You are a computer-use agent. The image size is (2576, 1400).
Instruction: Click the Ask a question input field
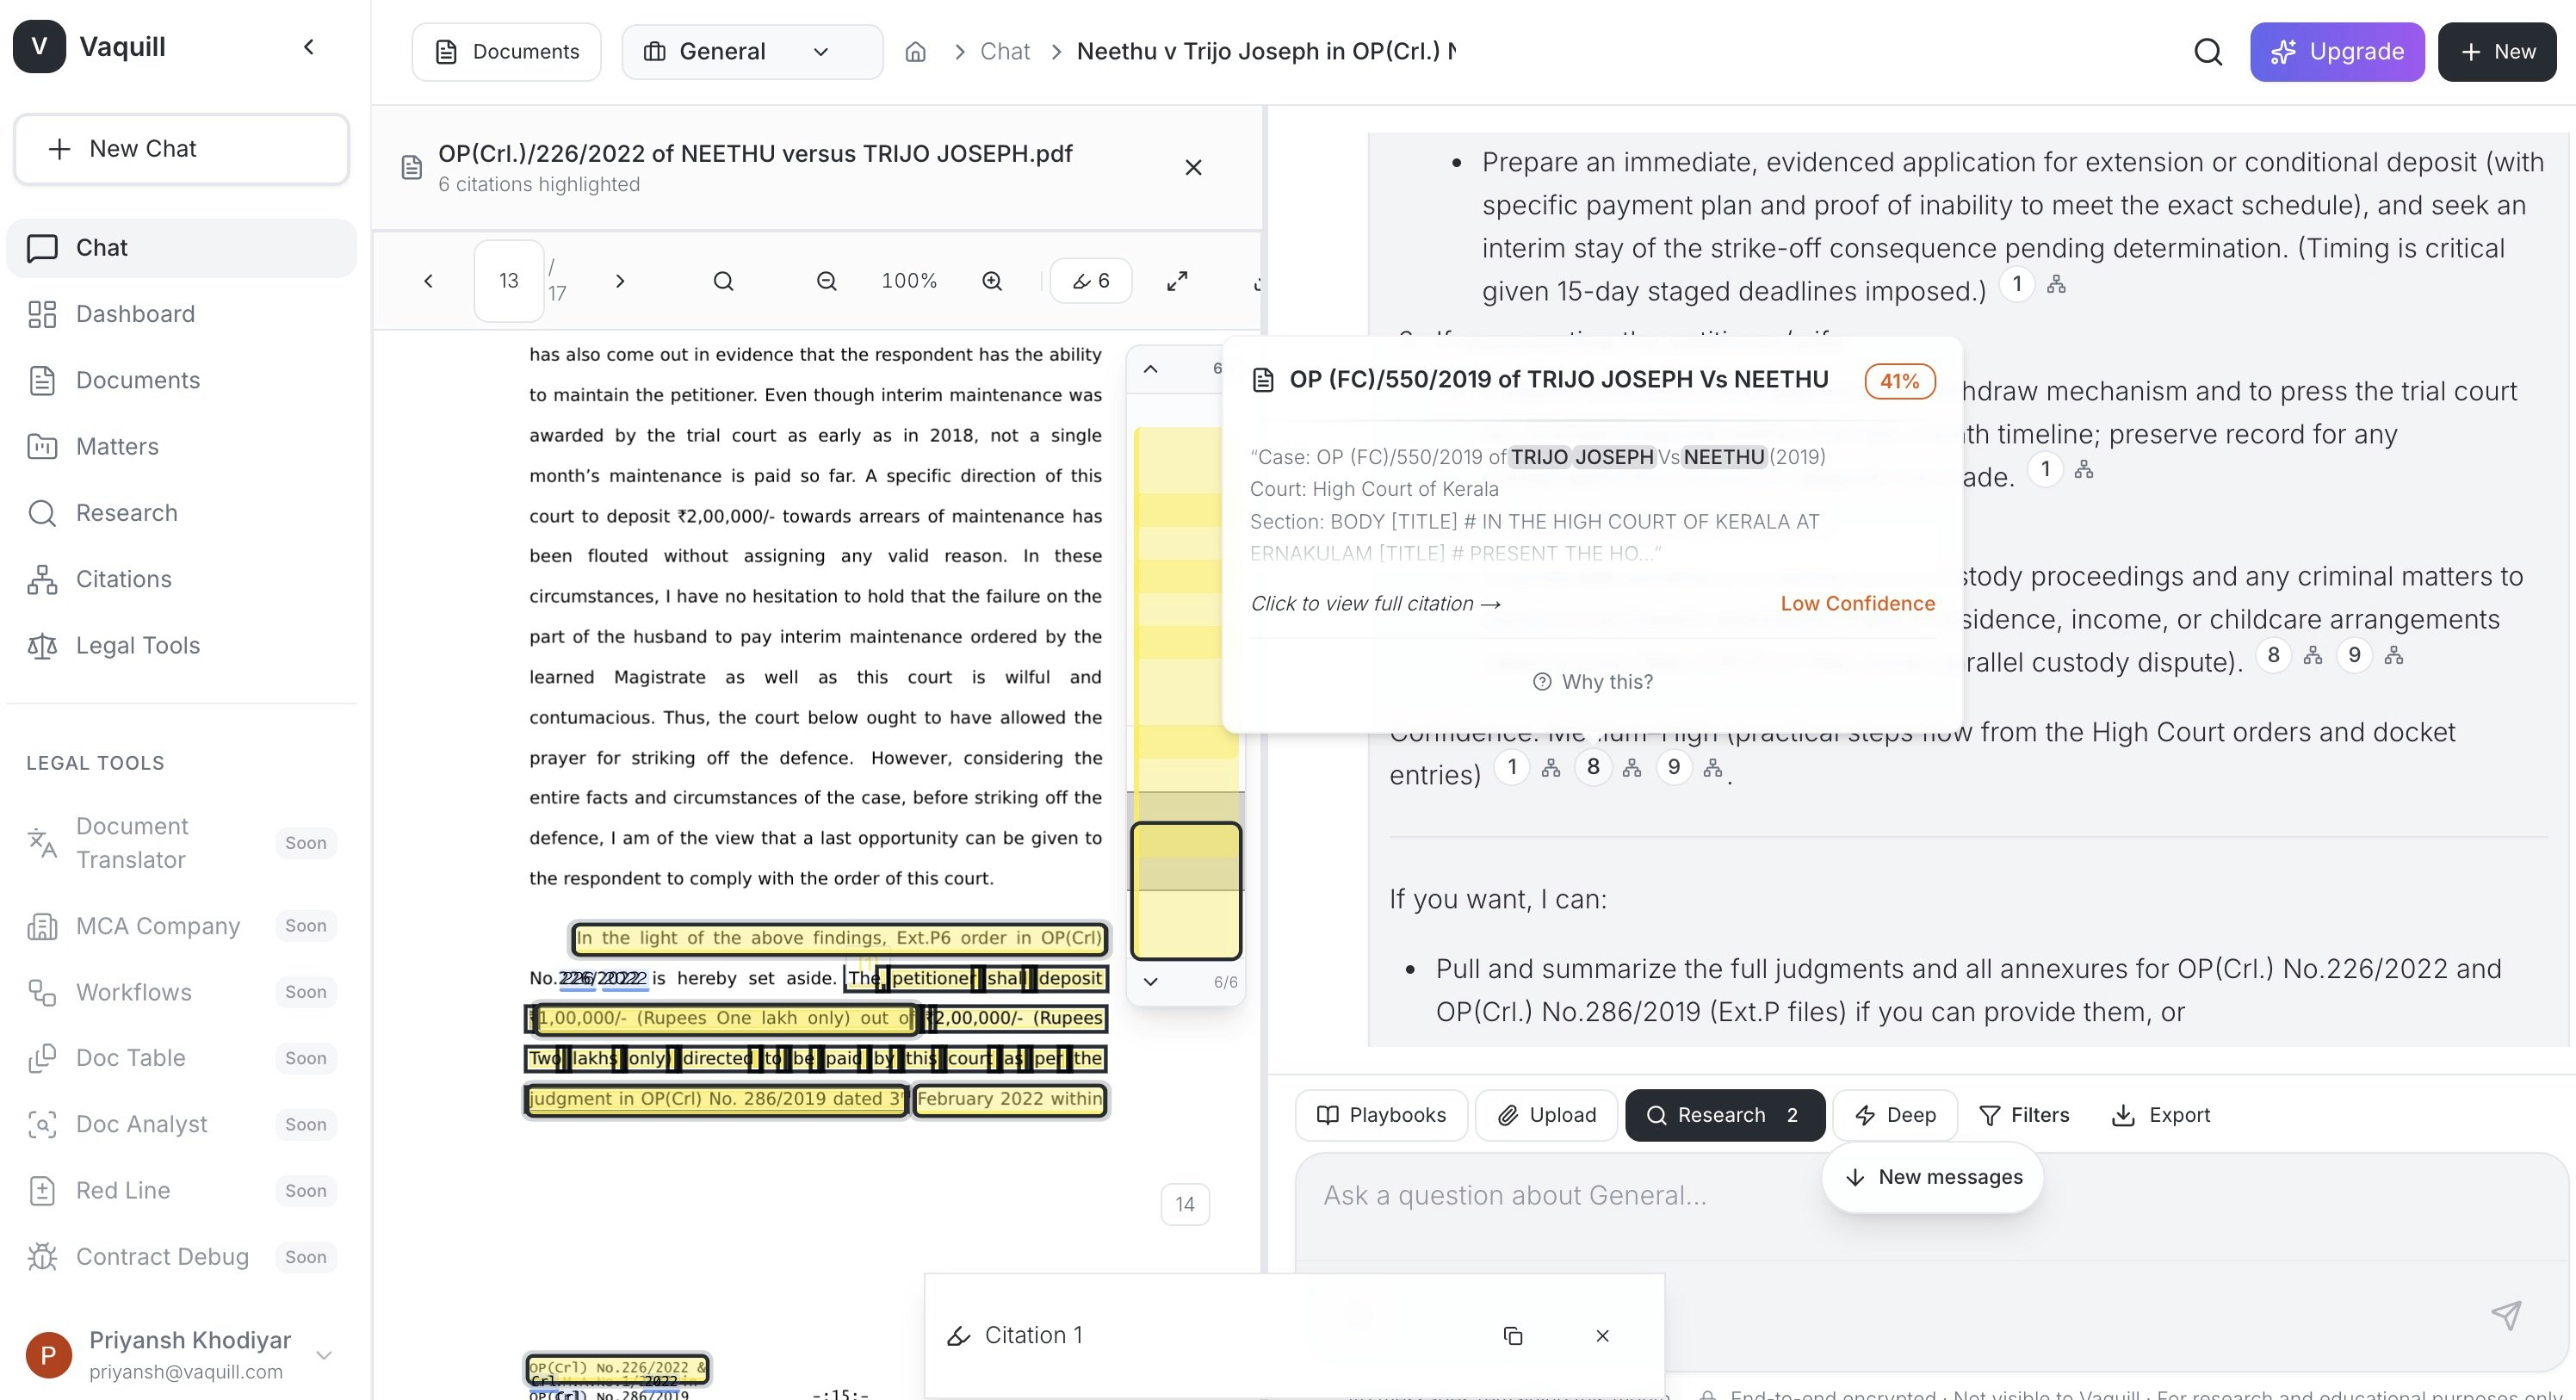pos(1700,1194)
